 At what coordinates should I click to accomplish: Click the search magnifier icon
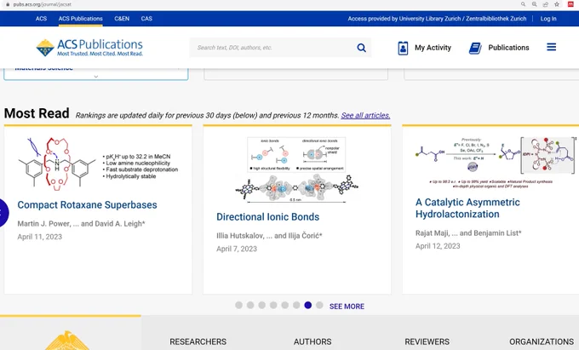[362, 48]
